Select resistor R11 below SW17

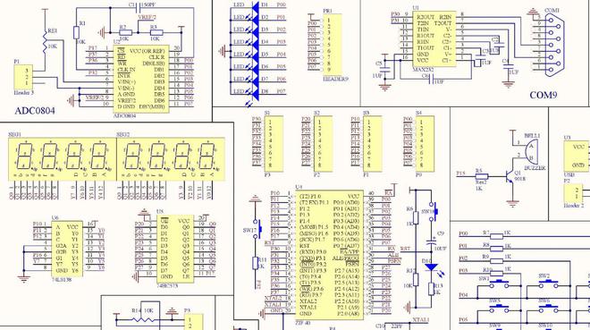tap(256, 263)
